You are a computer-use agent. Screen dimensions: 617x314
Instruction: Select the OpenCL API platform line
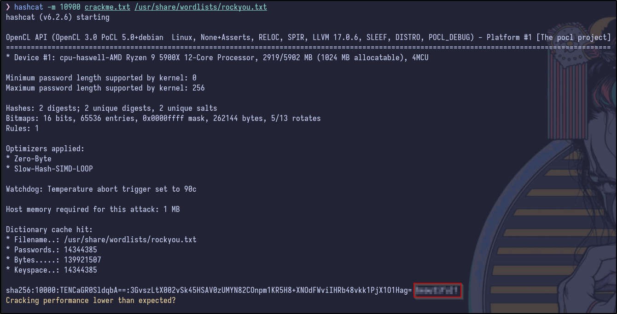pyautogui.click(x=308, y=38)
